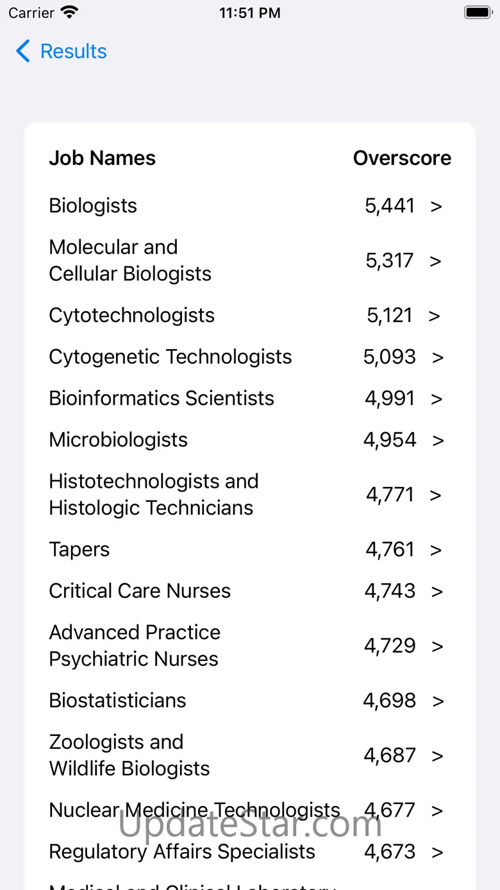Tap chevron for Zoologists and Wildlife Biologists
This screenshot has height=890, width=500.
pyautogui.click(x=437, y=756)
